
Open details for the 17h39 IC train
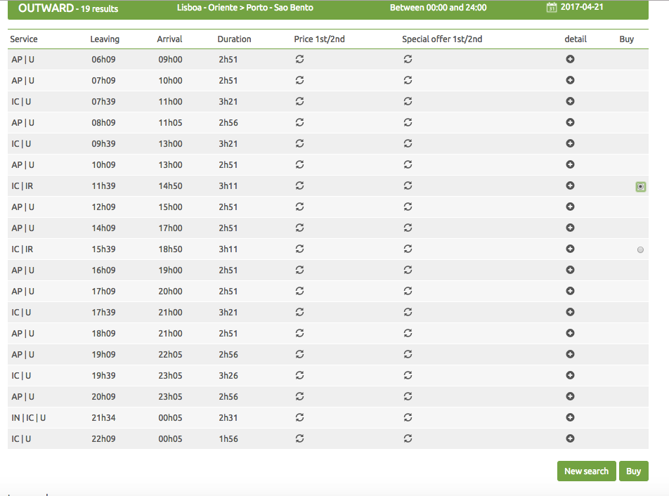pyautogui.click(x=570, y=313)
